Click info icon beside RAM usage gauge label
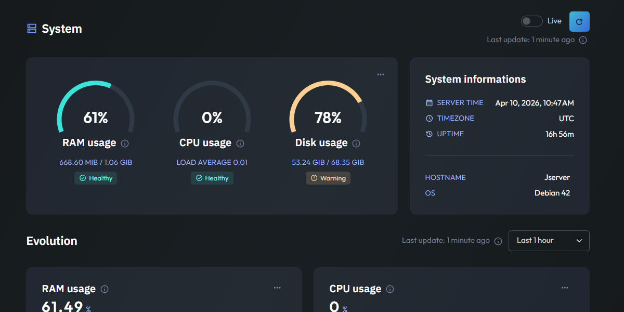The width and height of the screenshot is (624, 312). tap(125, 144)
